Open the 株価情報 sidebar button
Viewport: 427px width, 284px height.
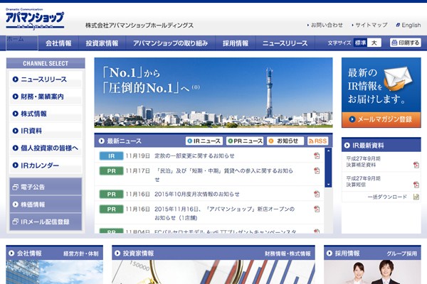click(46, 204)
